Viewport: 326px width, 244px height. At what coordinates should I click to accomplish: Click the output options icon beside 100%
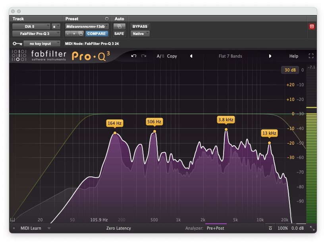point(270,228)
